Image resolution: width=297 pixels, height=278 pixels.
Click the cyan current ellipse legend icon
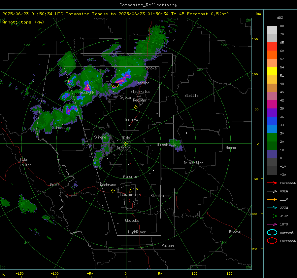click(272, 232)
